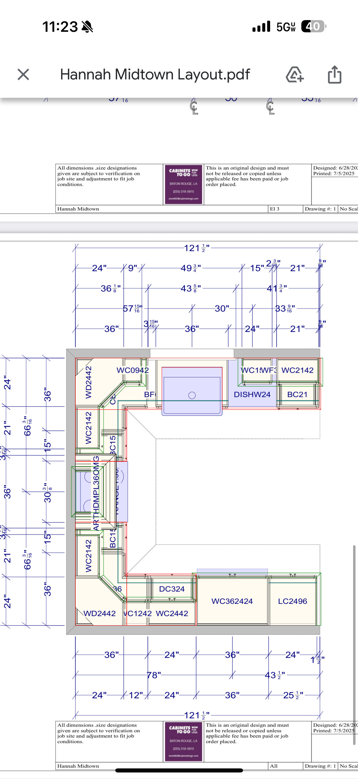Tap the sink drain circle in the floor plan

[x=192, y=395]
